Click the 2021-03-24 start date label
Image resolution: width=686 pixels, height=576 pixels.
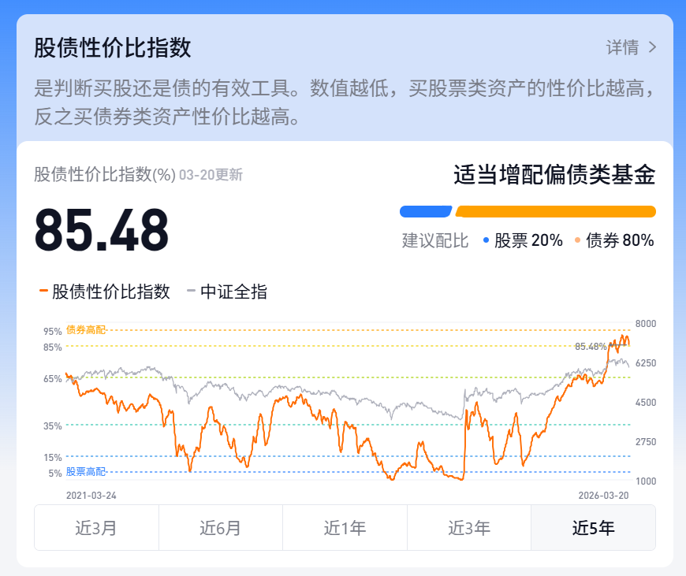tap(91, 495)
